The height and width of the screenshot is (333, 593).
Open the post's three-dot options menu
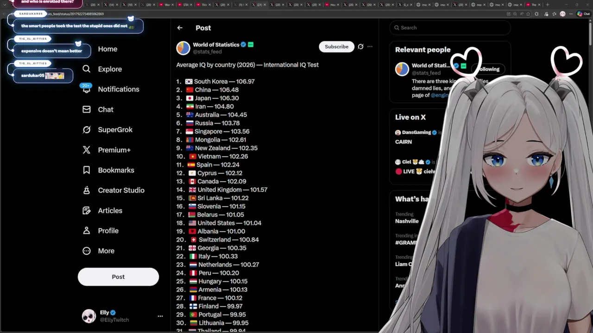click(370, 46)
